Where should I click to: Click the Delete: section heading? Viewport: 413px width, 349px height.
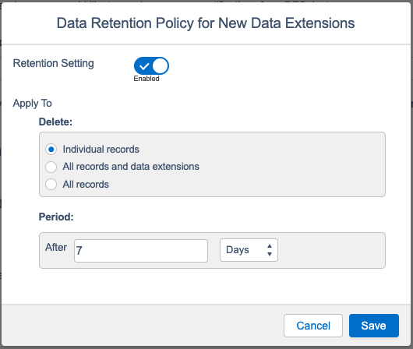pos(55,122)
